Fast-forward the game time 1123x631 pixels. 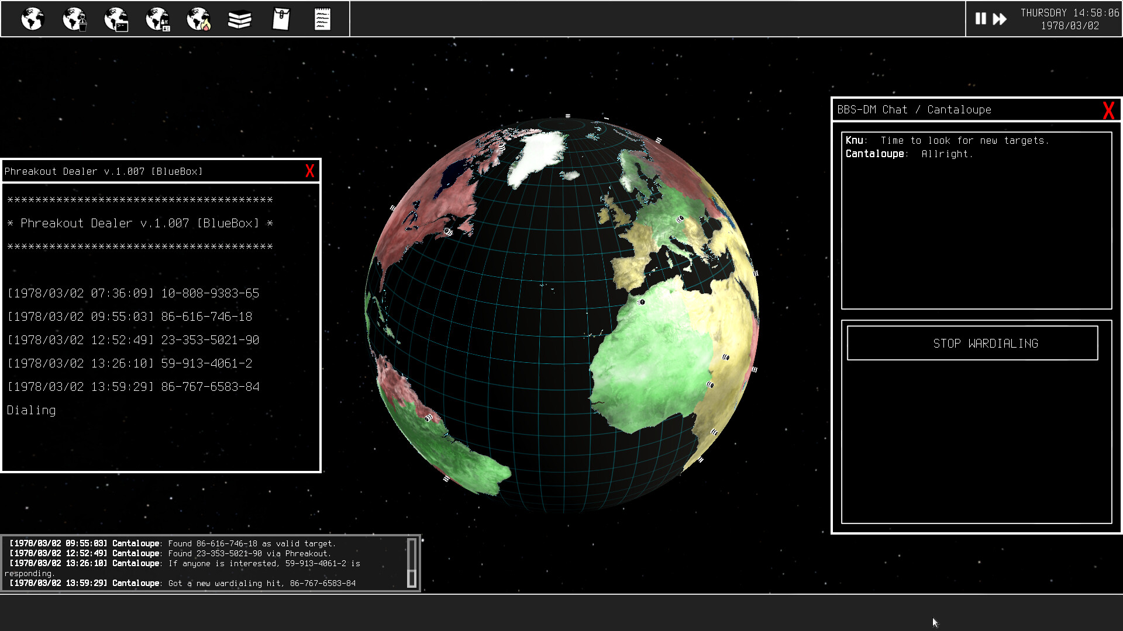tap(999, 19)
